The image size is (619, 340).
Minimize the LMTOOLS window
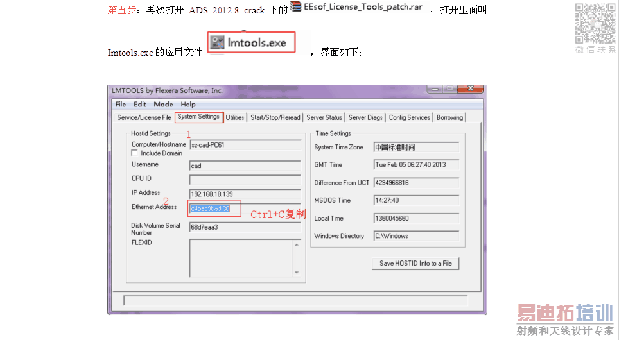coord(435,89)
